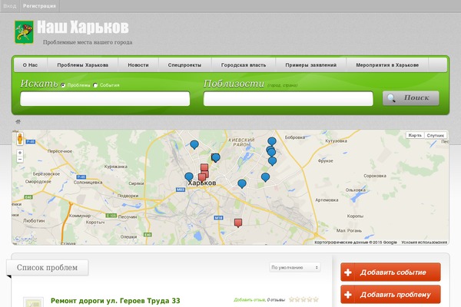Click the Kharkiv coat of arms logo
The image size is (461, 307).
[23, 32]
